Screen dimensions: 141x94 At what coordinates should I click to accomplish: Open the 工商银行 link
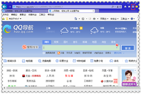point(88,81)
